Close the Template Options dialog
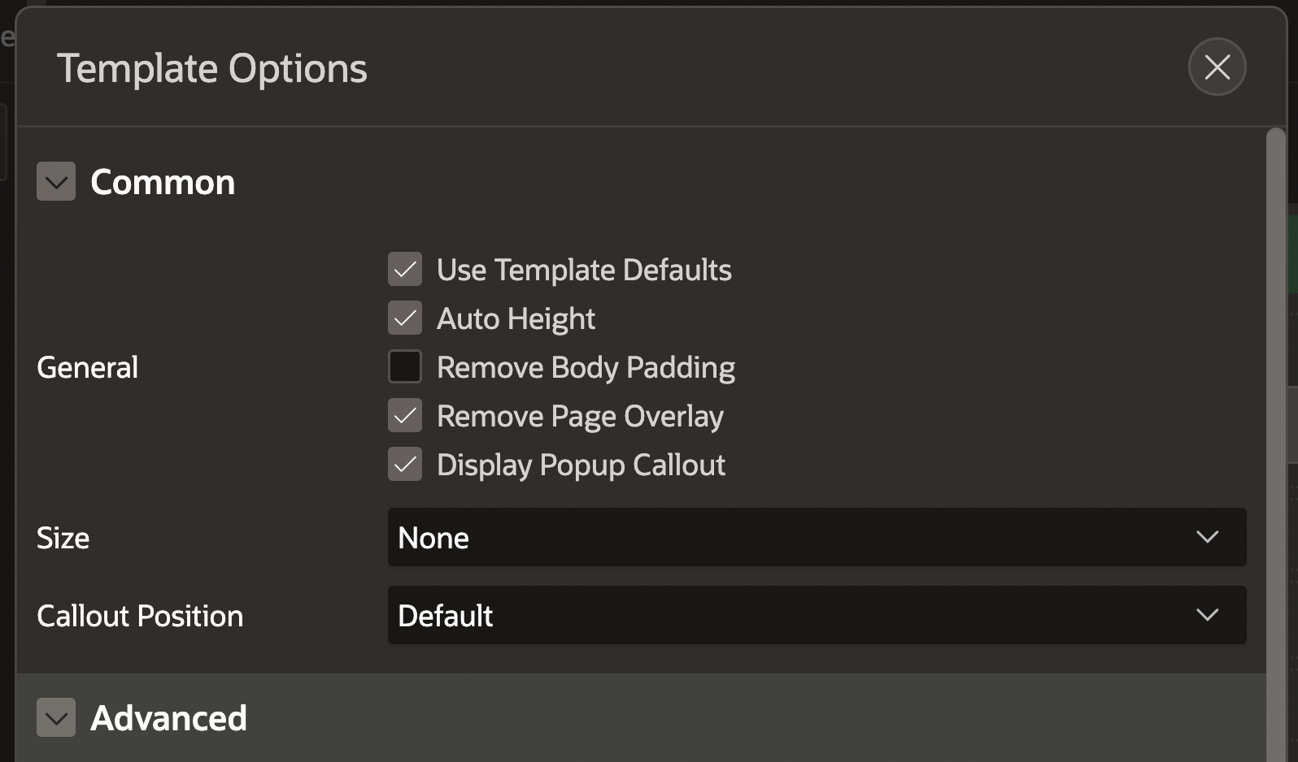Viewport: 1298px width, 762px height. [1217, 67]
